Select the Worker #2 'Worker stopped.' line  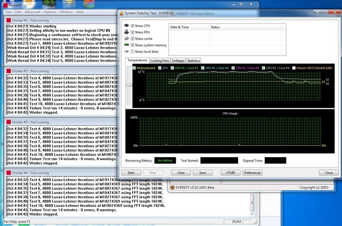(32, 112)
